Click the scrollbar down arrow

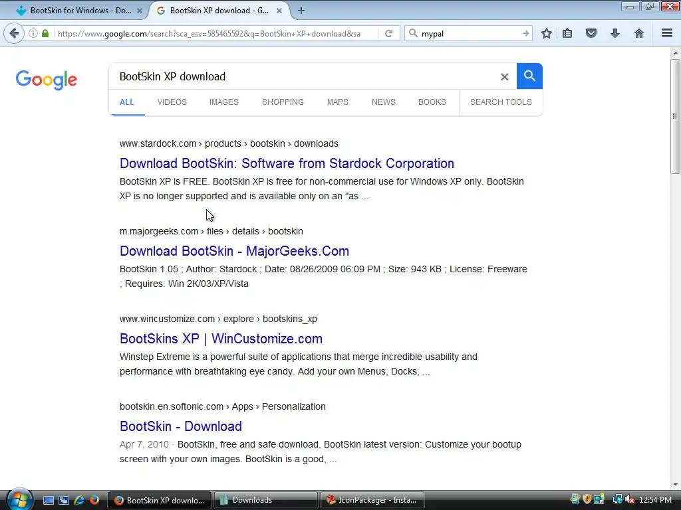click(x=675, y=485)
